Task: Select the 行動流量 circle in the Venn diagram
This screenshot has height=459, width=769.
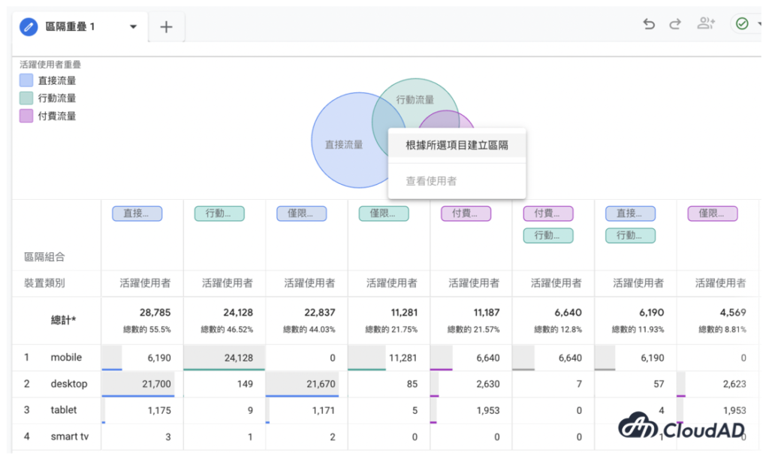Action: [x=416, y=100]
